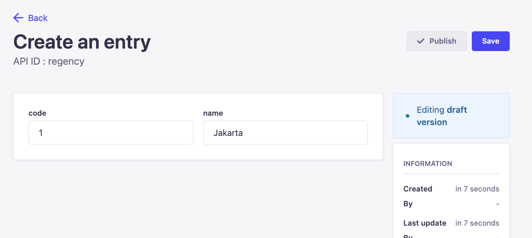Image resolution: width=532 pixels, height=238 pixels.
Task: Click inside the code input field
Action: (111, 133)
